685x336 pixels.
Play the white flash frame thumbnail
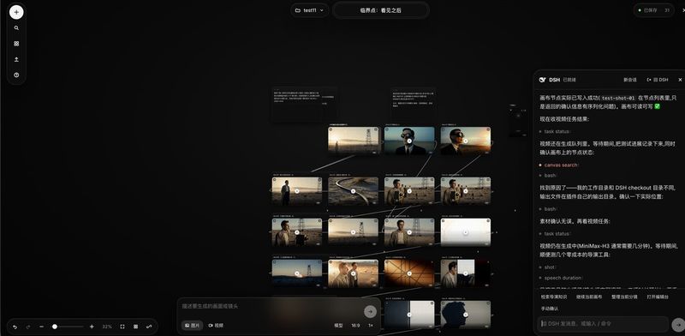466,232
